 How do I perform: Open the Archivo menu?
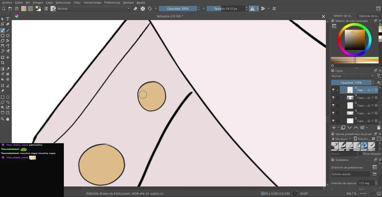click(x=7, y=2)
